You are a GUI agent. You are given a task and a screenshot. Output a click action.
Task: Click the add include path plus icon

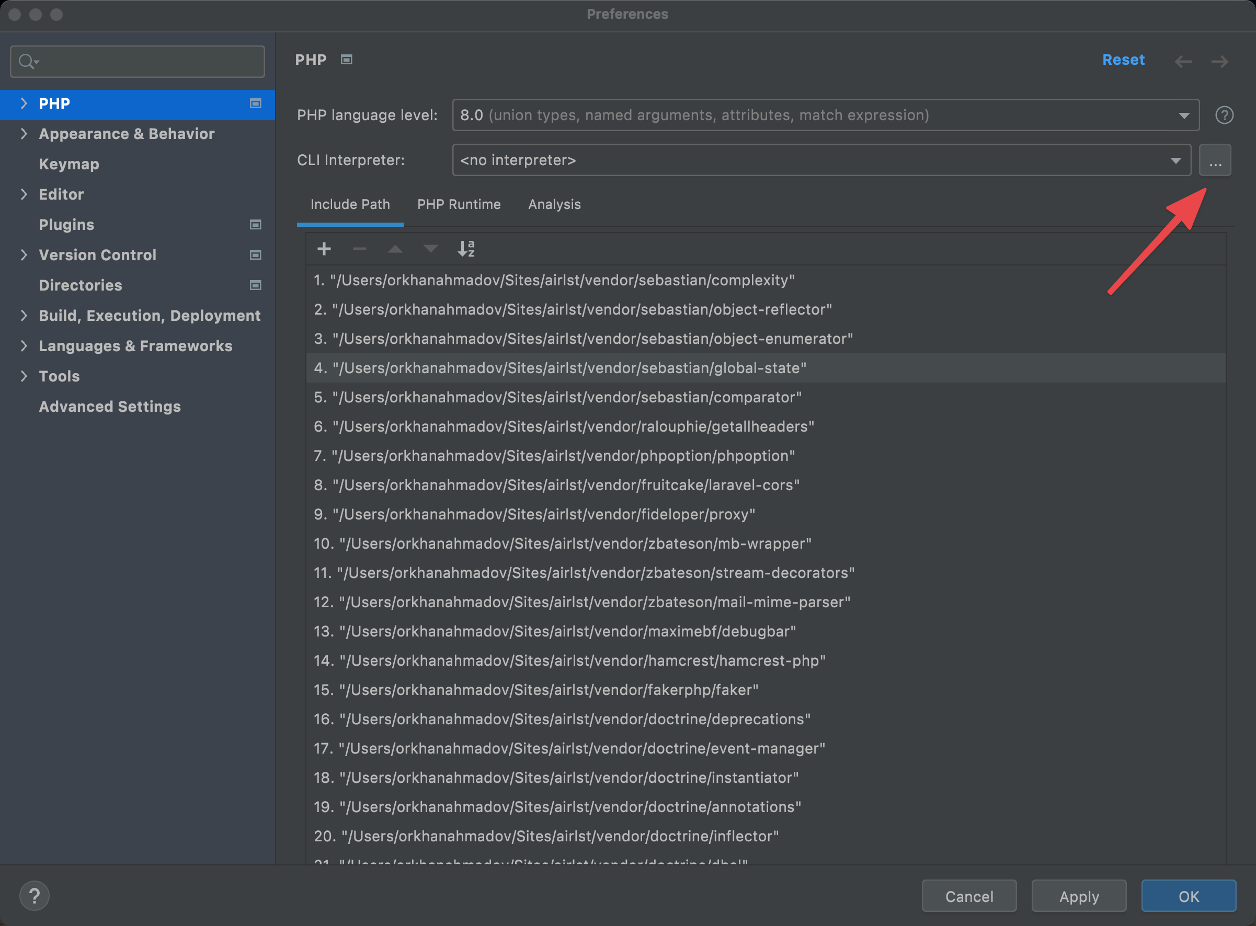[324, 249]
